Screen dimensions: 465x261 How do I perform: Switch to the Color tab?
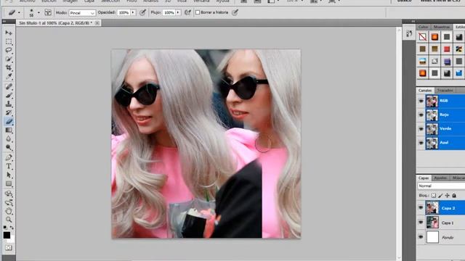(x=423, y=27)
